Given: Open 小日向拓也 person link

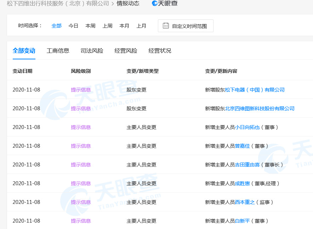Looking at the screenshot, I should pyautogui.click(x=247, y=127).
